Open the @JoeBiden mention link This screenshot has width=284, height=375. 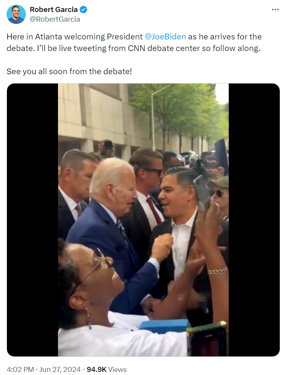[165, 37]
